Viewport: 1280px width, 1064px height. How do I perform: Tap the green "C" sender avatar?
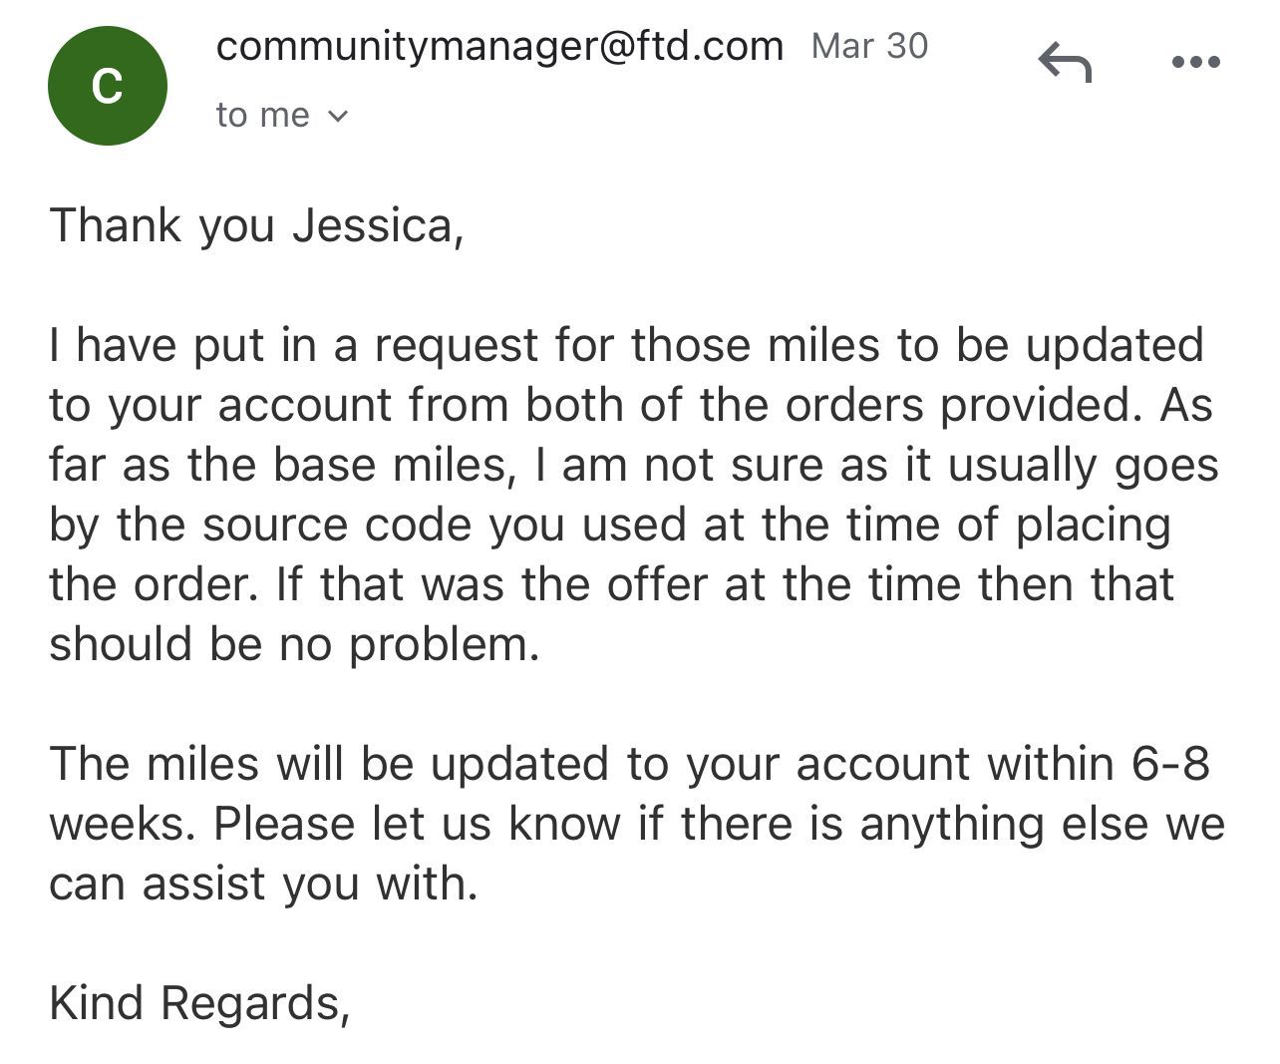point(108,86)
